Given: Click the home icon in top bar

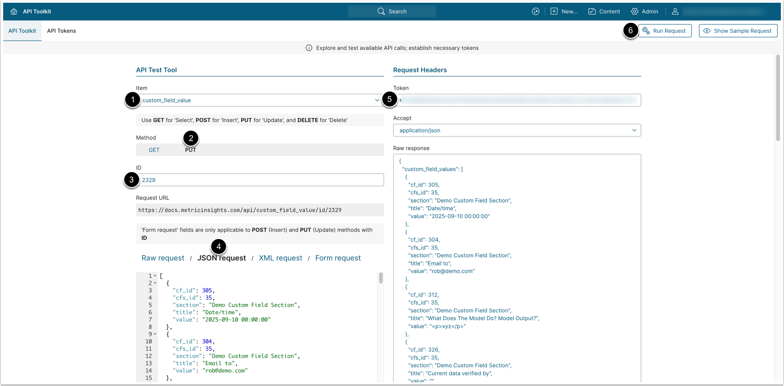Looking at the screenshot, I should [x=14, y=11].
